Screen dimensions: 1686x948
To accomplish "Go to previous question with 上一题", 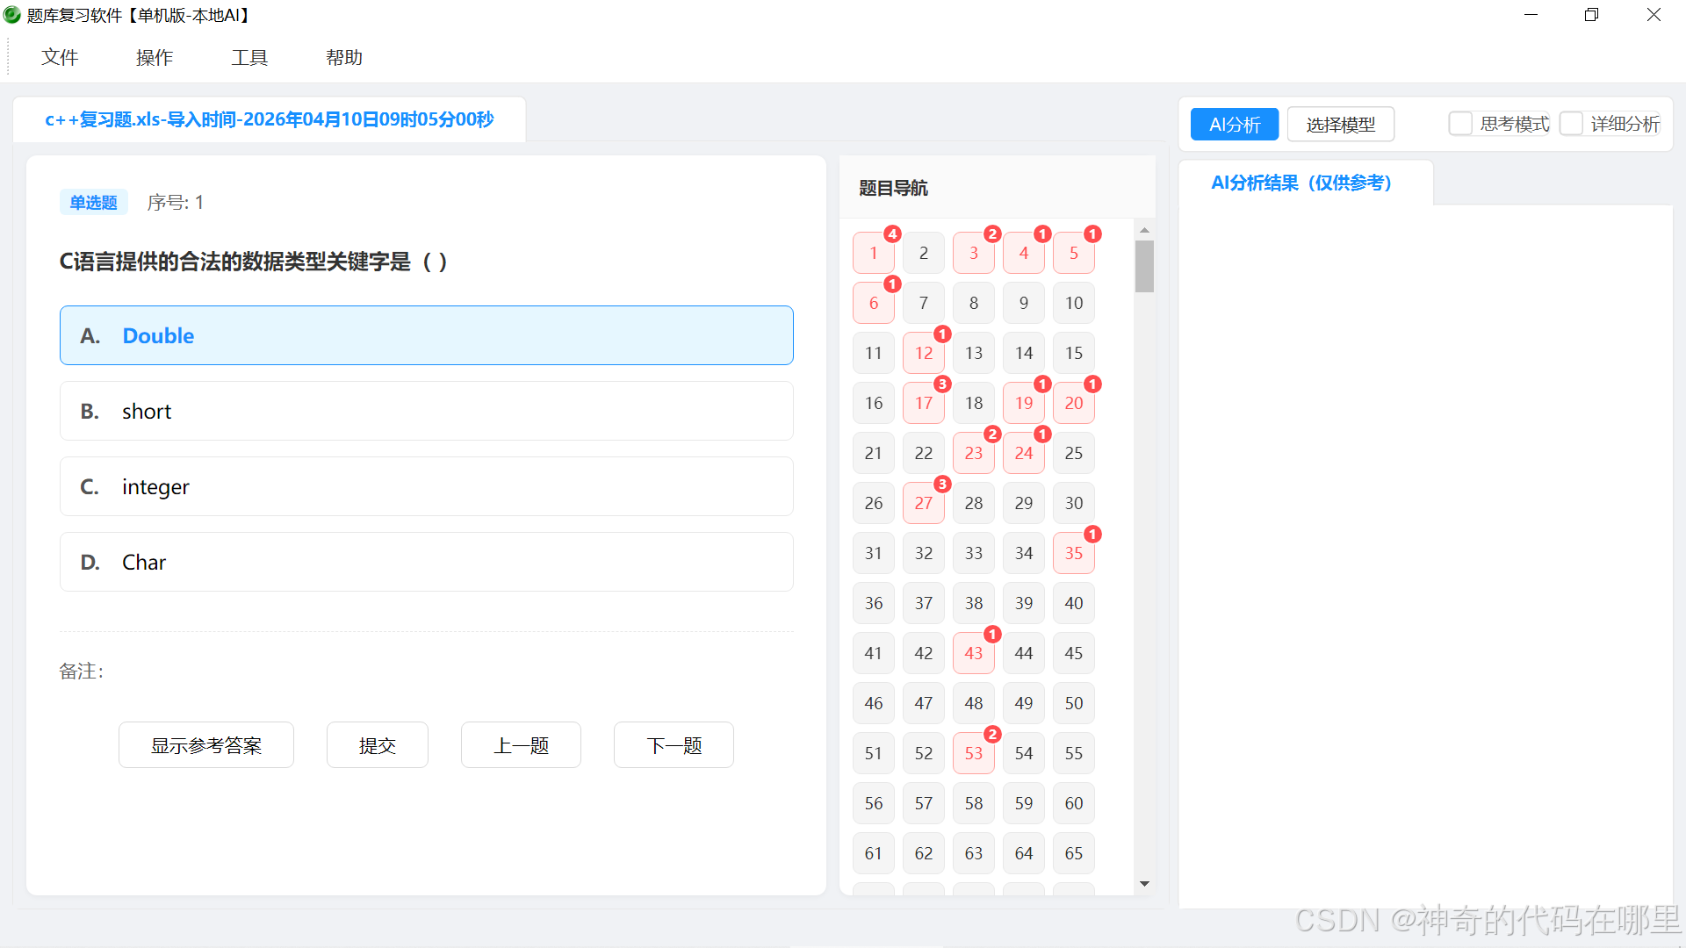I will pos(521,745).
